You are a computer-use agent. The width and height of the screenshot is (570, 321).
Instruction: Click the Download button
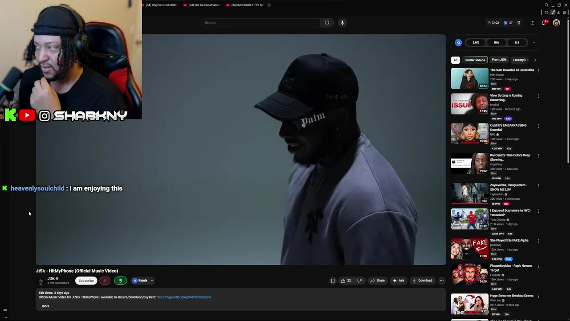tap(422, 280)
